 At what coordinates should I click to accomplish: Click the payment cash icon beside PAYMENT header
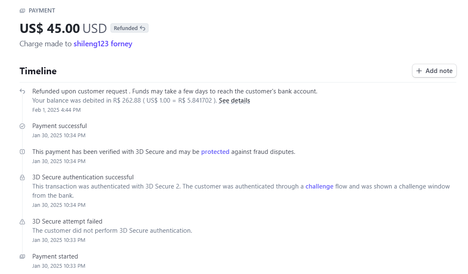coord(23,11)
